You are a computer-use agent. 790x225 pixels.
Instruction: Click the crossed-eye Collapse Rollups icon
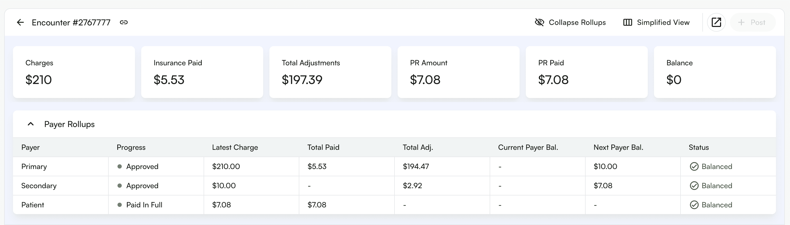[x=539, y=22]
